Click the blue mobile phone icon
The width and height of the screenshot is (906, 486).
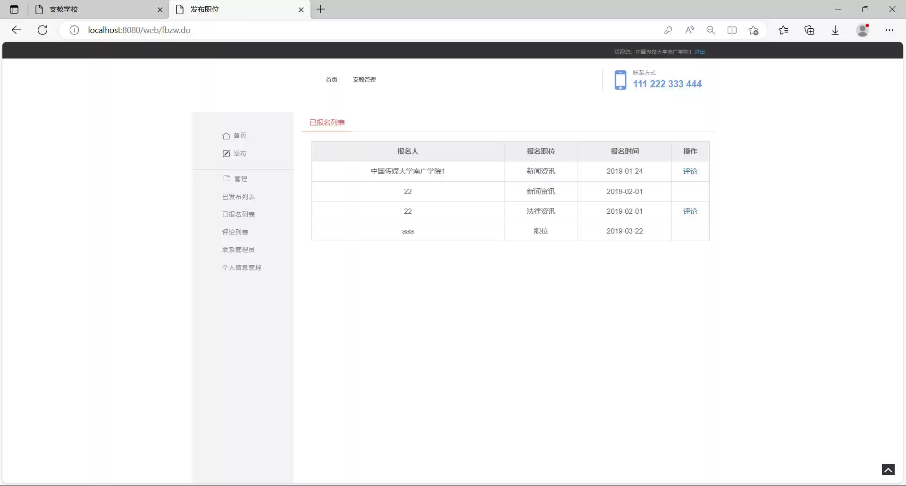coord(621,80)
